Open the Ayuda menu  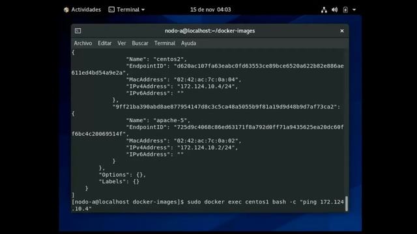click(188, 44)
